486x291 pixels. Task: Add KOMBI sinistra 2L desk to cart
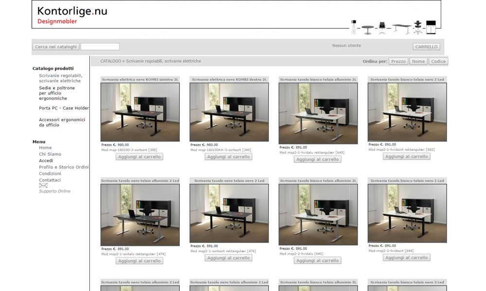coord(139,157)
